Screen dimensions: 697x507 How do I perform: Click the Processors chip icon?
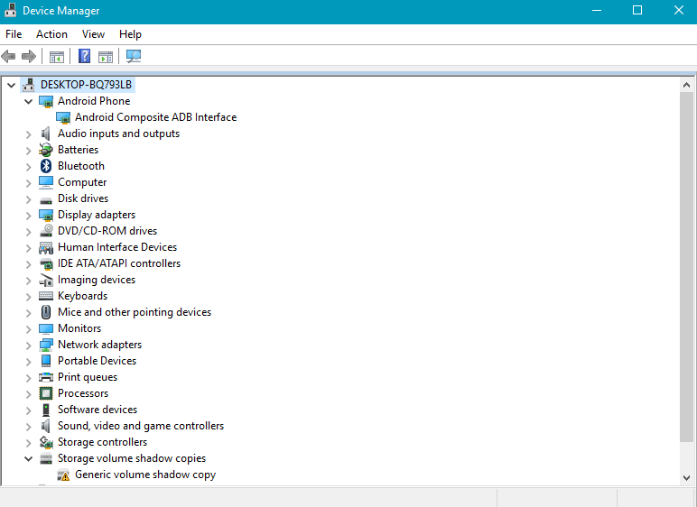[x=46, y=393]
